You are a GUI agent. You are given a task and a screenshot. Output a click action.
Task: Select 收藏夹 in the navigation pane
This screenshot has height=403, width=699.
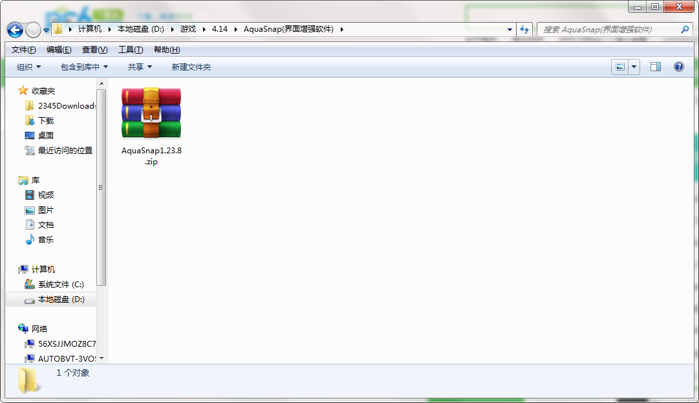click(43, 91)
